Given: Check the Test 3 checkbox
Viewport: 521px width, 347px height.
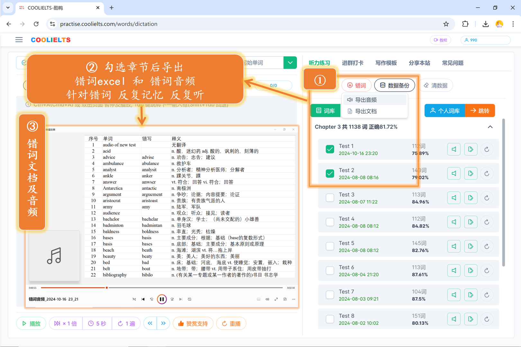Looking at the screenshot, I should 330,198.
